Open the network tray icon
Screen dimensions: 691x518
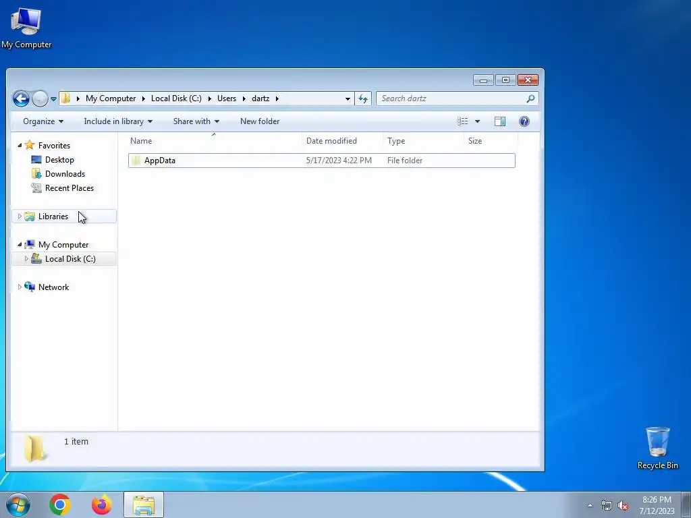click(x=607, y=505)
